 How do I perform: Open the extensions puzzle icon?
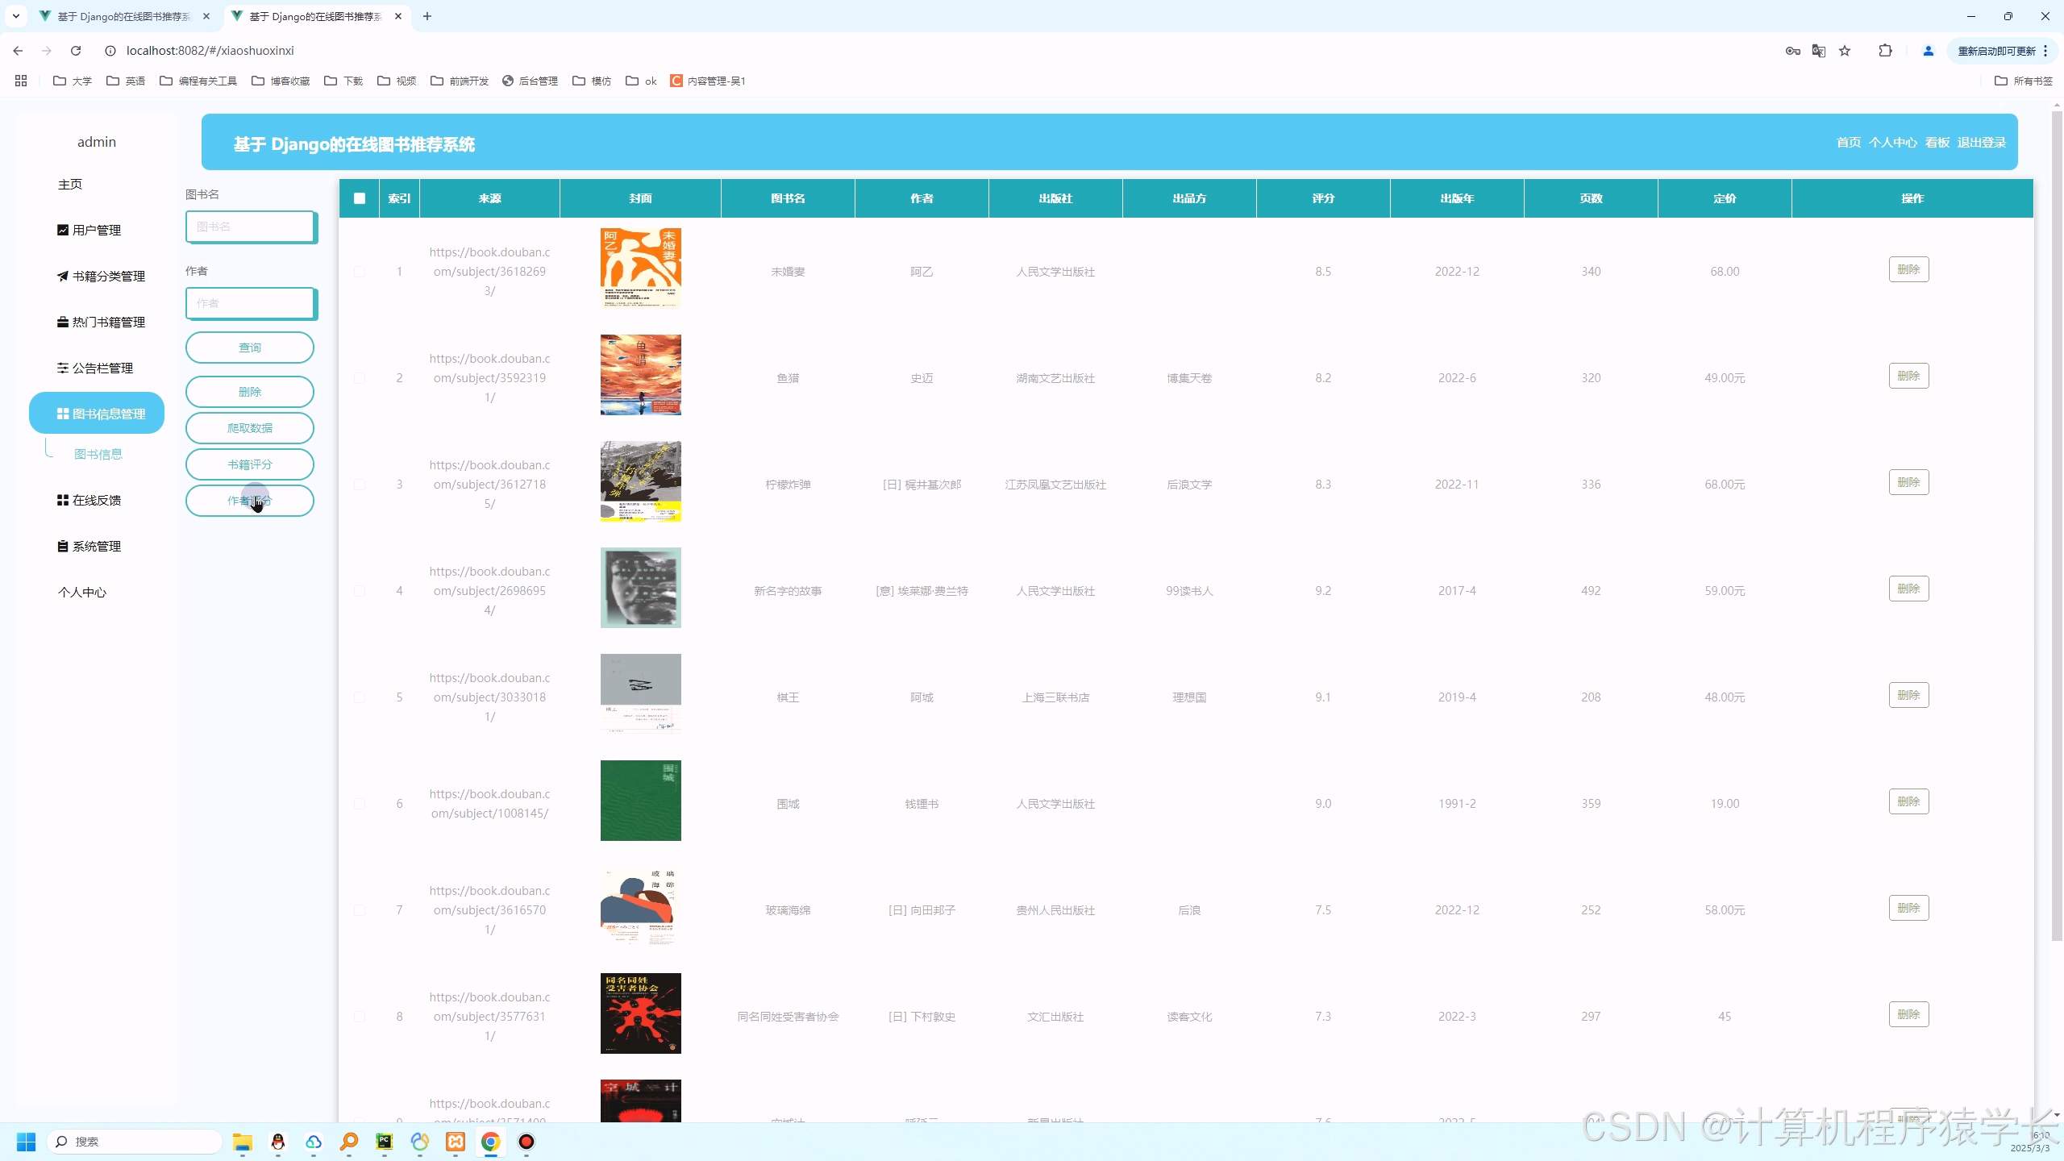tap(1885, 51)
